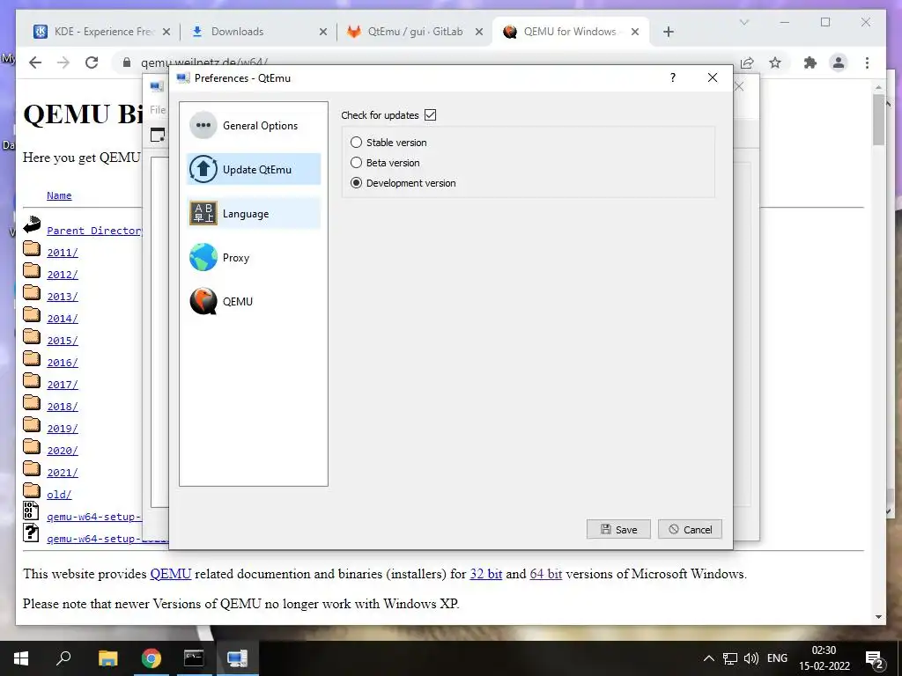Open QEMU preferences section
Image resolution: width=902 pixels, height=676 pixels.
click(x=253, y=301)
